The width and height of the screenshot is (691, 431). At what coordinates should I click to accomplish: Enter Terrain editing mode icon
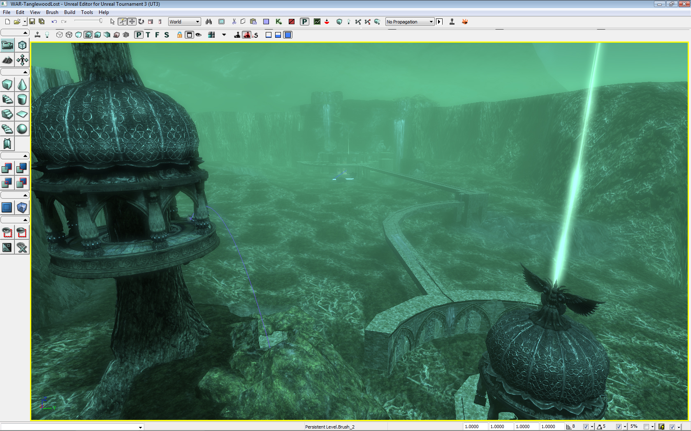click(x=7, y=60)
